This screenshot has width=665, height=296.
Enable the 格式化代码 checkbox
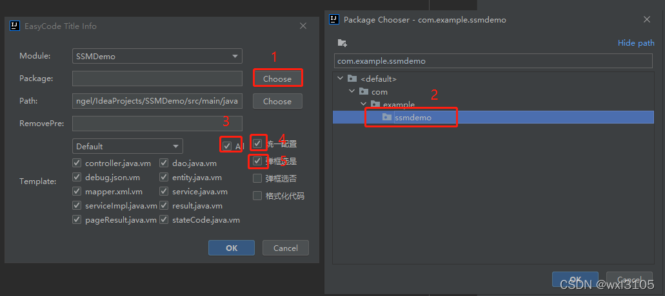257,196
